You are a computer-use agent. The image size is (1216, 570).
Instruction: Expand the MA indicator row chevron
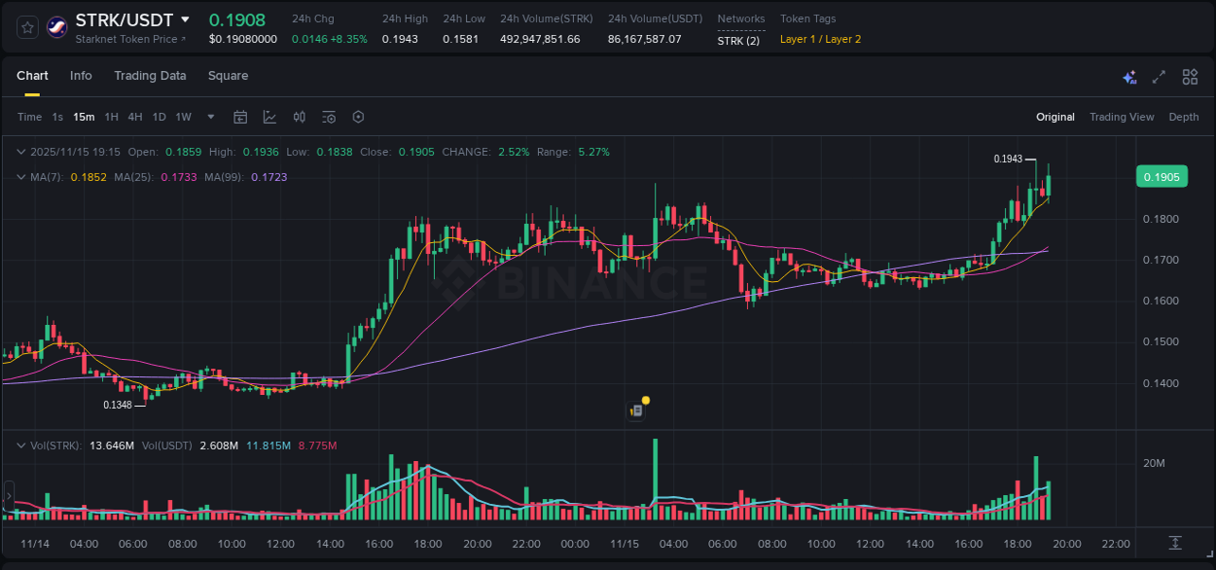21,177
